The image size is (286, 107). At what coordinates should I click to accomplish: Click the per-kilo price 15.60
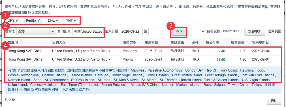(x=221, y=59)
